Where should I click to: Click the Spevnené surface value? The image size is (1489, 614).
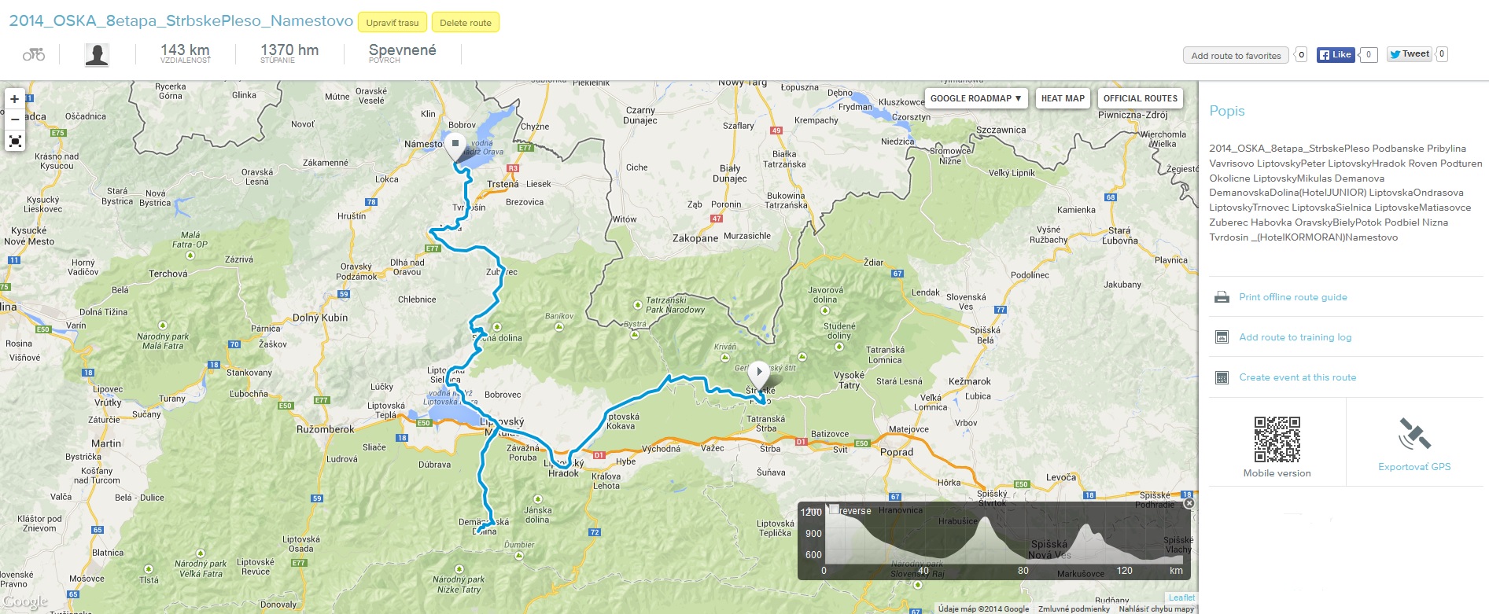click(403, 50)
